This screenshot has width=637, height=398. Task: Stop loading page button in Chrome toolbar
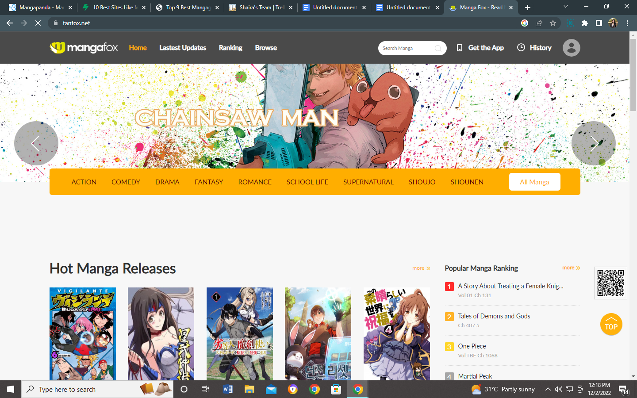click(x=38, y=23)
